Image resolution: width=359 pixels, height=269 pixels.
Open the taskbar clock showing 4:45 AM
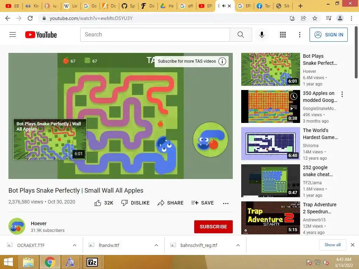tap(343, 262)
